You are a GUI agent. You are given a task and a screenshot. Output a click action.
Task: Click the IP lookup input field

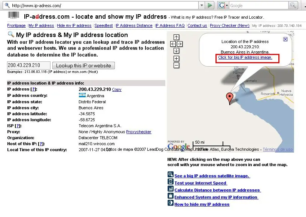tap(29, 65)
